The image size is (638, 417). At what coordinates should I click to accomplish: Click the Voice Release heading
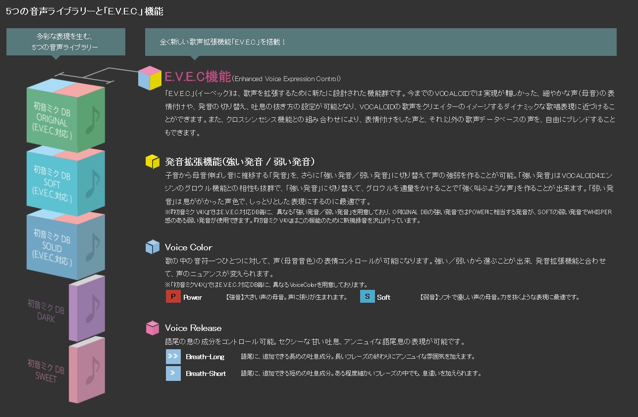point(193,328)
